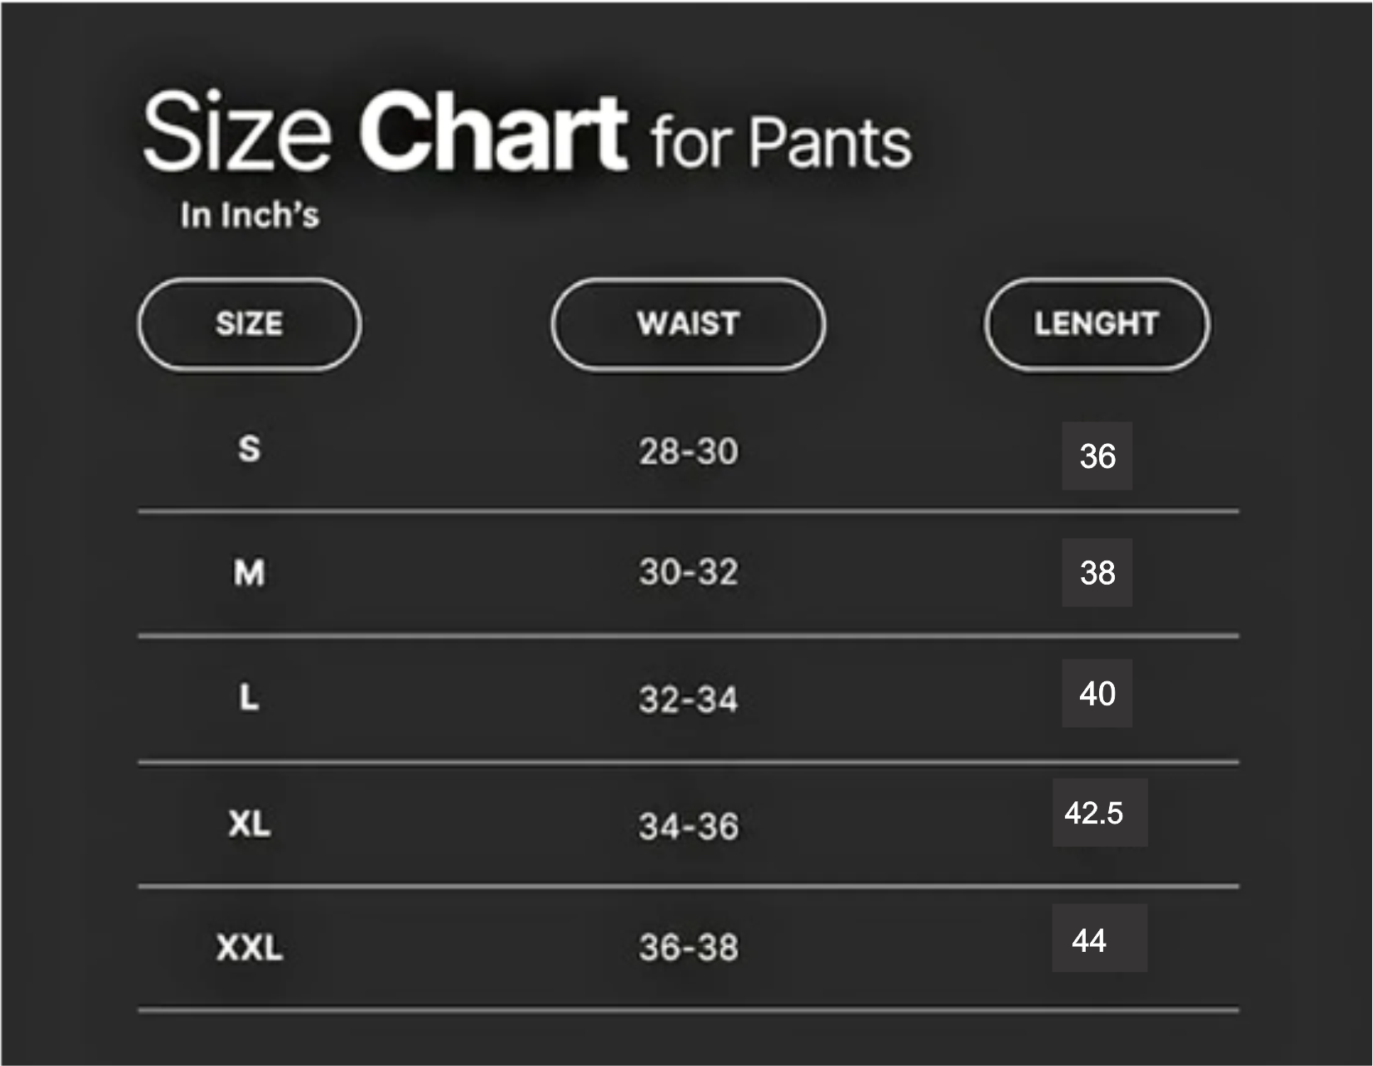Click the In Inch's subtitle text
Image resolution: width=1373 pixels, height=1066 pixels.
250,216
